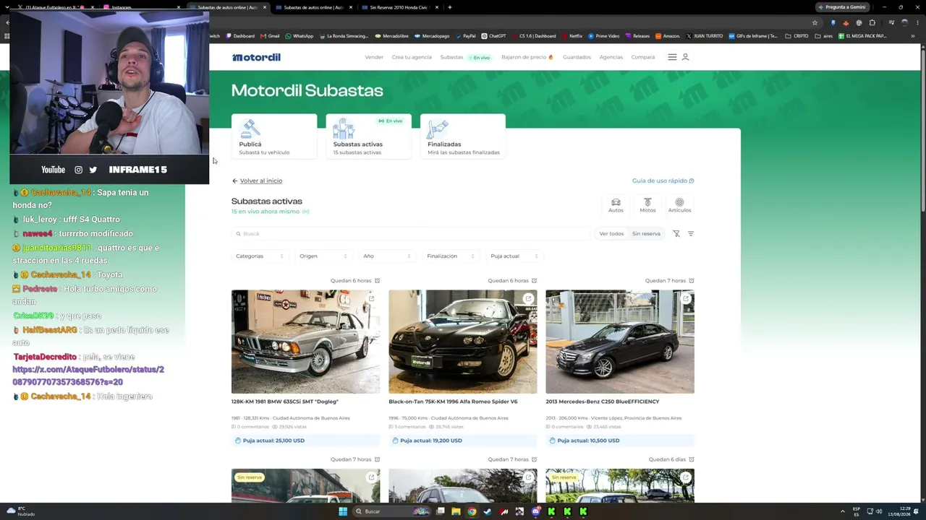Screen dimensions: 926x520
Task: Click the Mercedes-Benz C250 car thumbnail
Action: (620, 342)
